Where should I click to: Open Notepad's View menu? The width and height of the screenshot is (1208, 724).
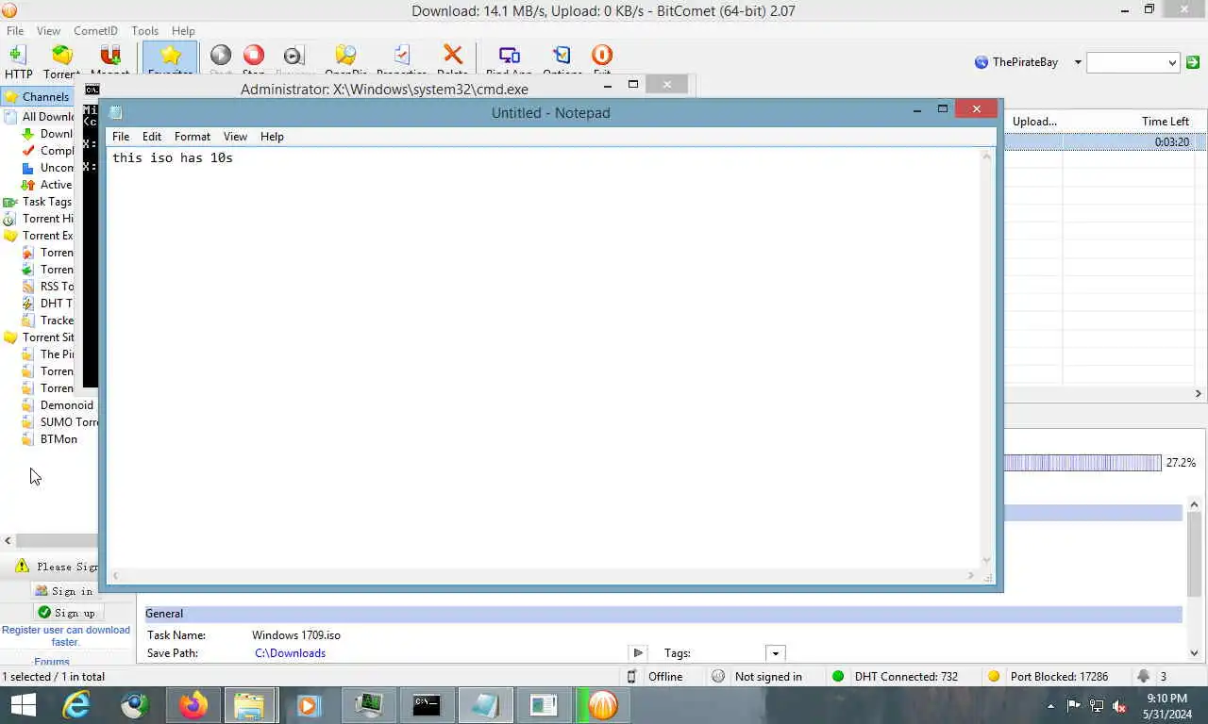click(235, 137)
